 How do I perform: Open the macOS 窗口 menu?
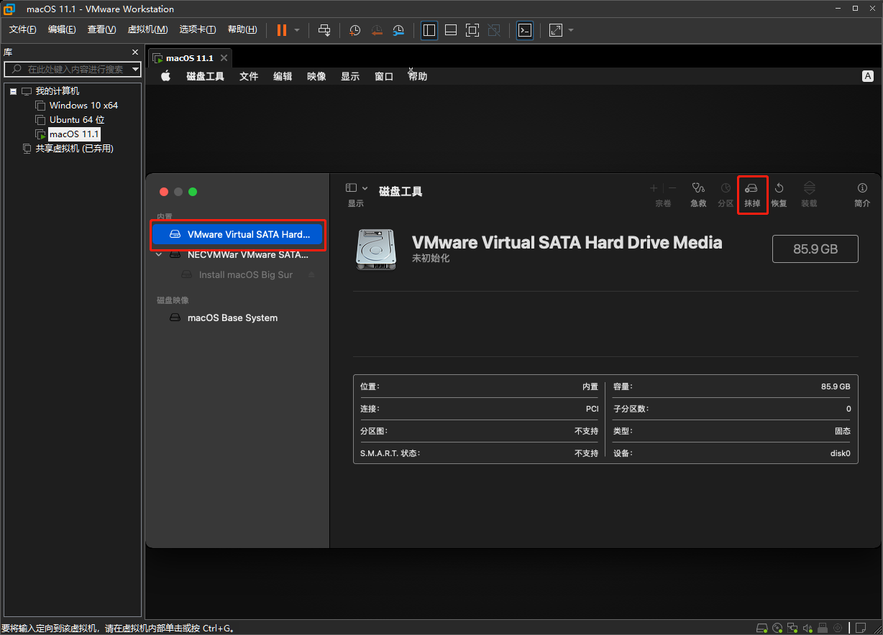pos(384,76)
